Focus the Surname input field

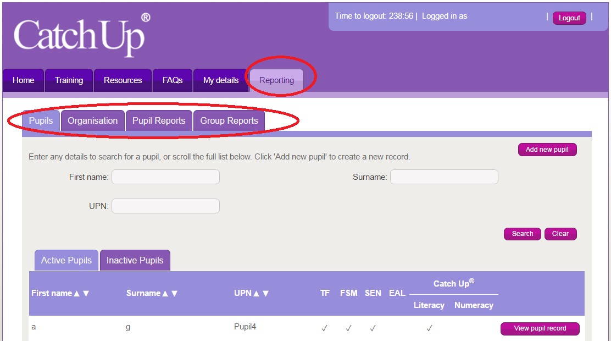[x=444, y=177]
